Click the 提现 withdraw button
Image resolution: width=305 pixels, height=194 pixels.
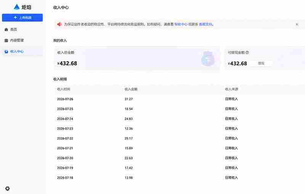tap(261, 63)
